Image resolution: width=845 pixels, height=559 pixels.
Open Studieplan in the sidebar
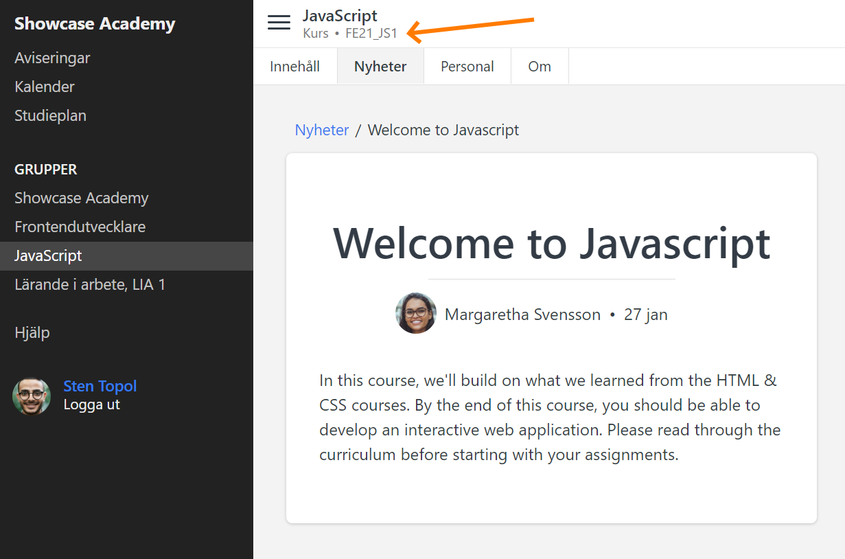click(x=50, y=115)
